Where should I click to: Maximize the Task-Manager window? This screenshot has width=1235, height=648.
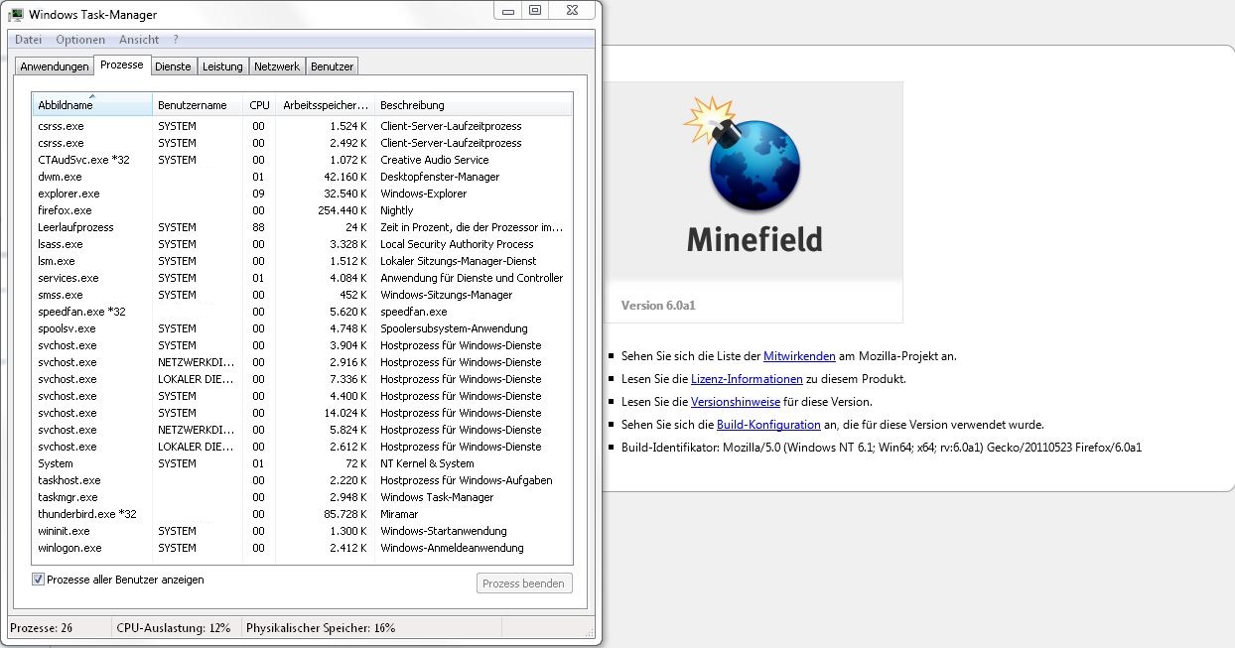coord(535,10)
